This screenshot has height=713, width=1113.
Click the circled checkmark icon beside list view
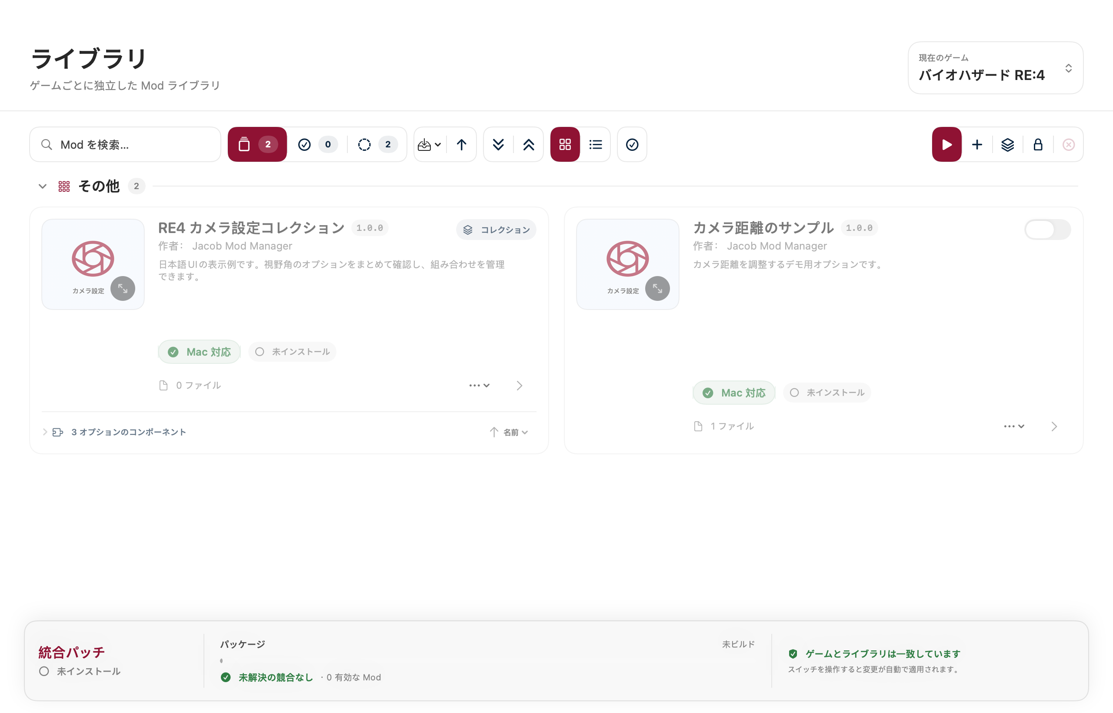(632, 144)
